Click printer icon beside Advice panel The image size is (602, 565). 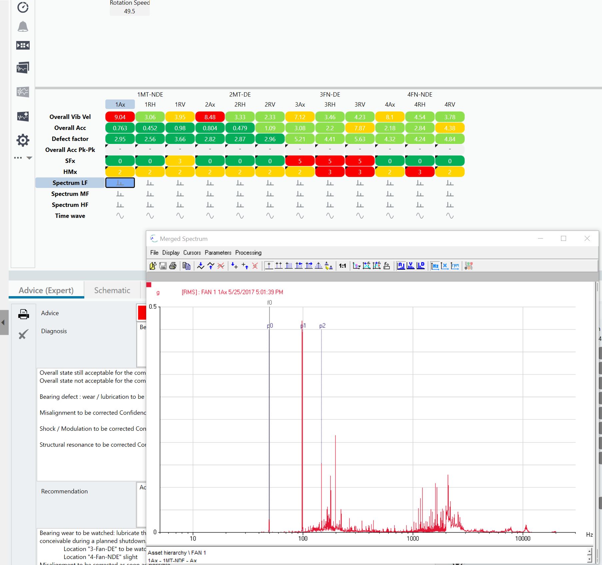pos(23,314)
